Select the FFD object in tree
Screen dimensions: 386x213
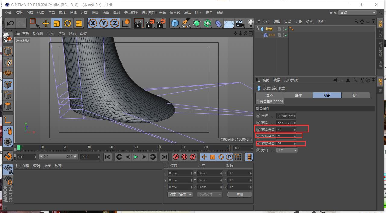click(x=272, y=35)
